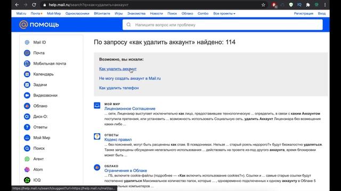Viewport: 341px width, 191px height.
Task: Open Почта in top navigation
Action: click(36, 13)
